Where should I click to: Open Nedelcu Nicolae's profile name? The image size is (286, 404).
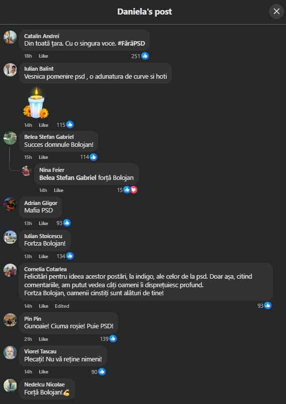[x=44, y=384]
